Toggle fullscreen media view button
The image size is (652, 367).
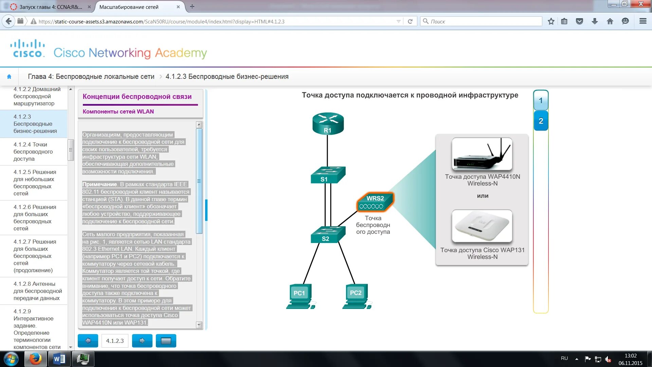pos(166,340)
